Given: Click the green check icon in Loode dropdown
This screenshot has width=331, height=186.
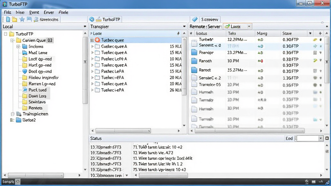Looking at the screenshot, I should point(227,26).
